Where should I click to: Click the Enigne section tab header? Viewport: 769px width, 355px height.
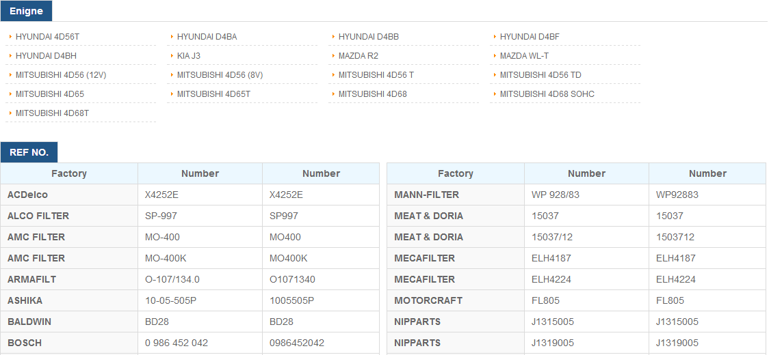pyautogui.click(x=26, y=11)
